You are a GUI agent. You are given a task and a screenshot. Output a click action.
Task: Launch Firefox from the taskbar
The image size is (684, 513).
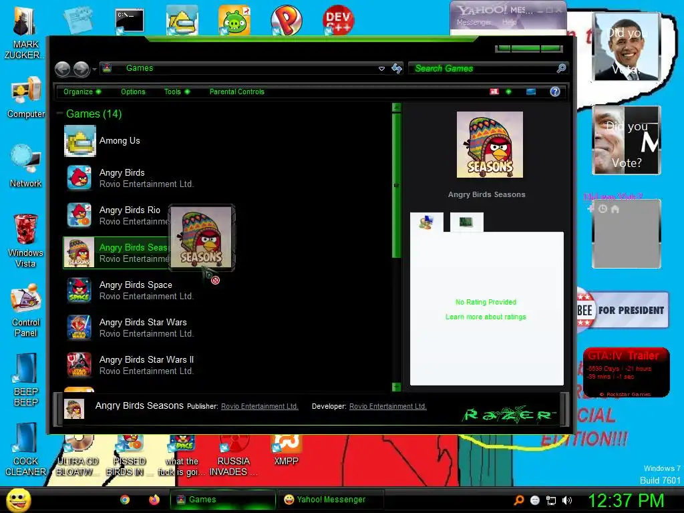pos(154,500)
